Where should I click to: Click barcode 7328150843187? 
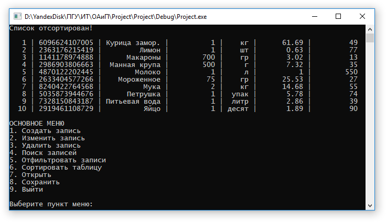(66, 101)
